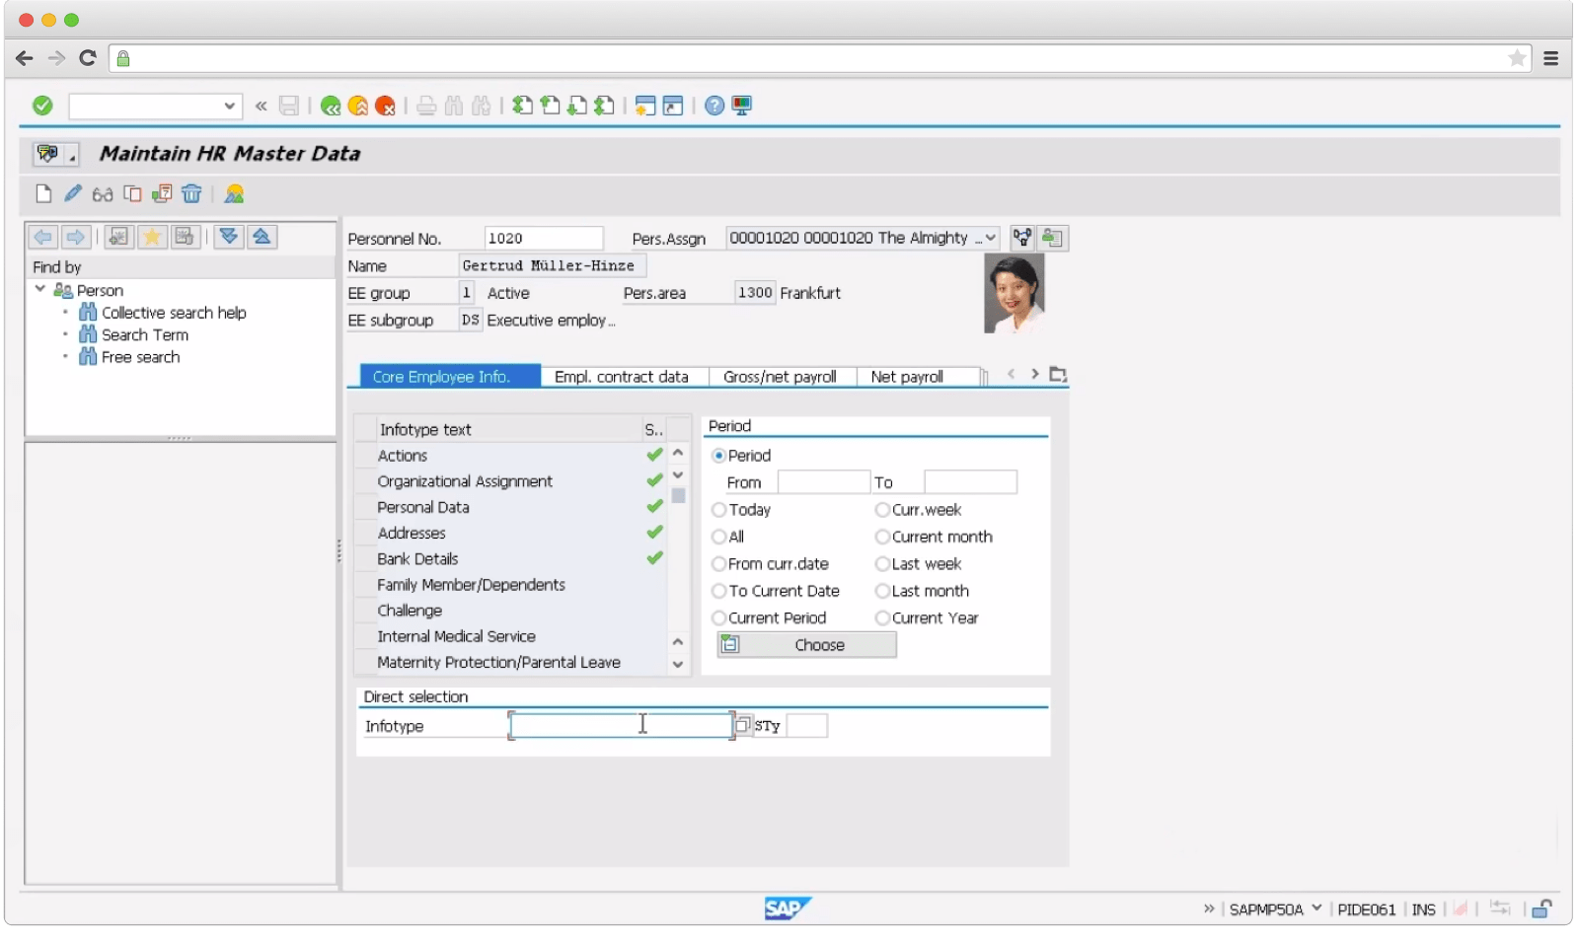This screenshot has width=1579, height=944.
Task: Select the Today radio button
Action: coord(718,510)
